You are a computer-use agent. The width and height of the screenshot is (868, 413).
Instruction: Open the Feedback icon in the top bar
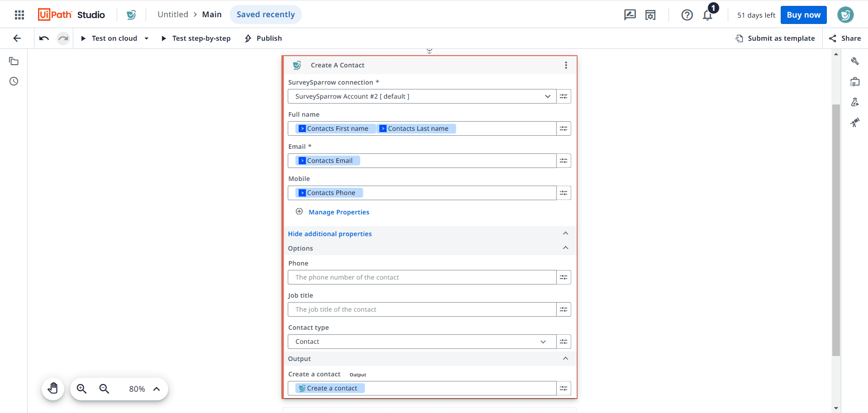click(630, 15)
